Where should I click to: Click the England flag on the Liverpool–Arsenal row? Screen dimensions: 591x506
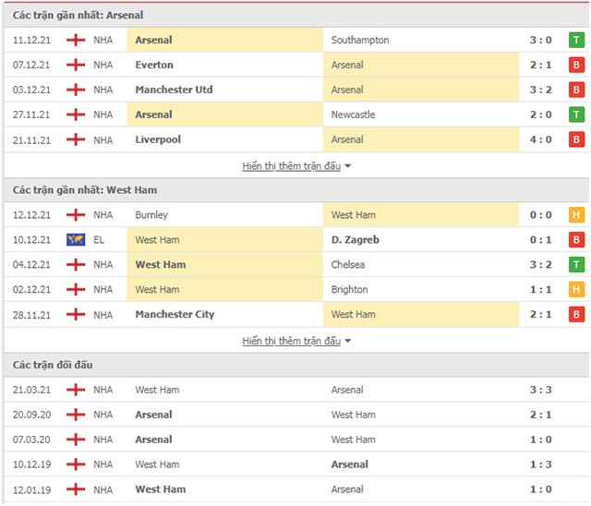76,139
